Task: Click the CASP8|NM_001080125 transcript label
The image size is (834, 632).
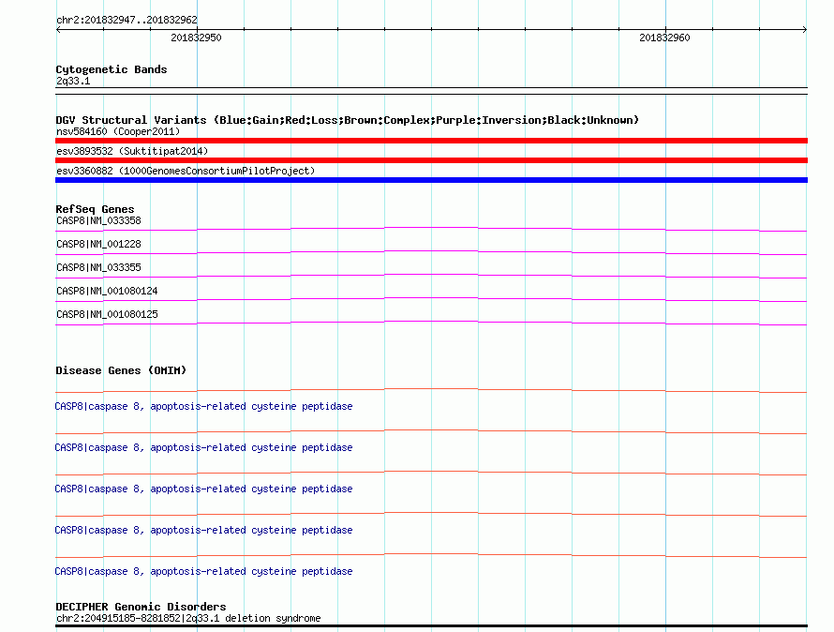Action: coord(107,314)
